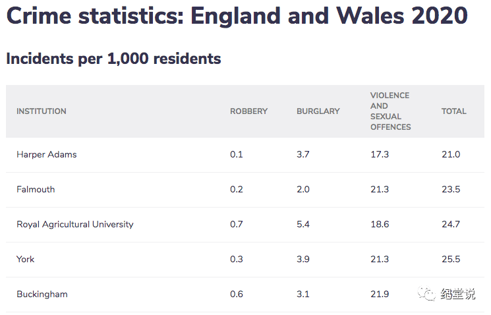Click Harper Adams total value 21.0
This screenshot has width=491, height=315.
pyautogui.click(x=451, y=154)
